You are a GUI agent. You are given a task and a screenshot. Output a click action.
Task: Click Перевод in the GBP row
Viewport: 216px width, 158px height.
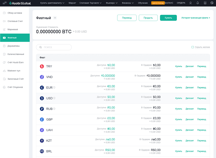(x=201, y=119)
